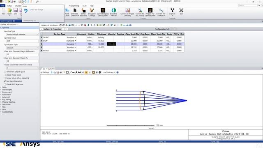Close the 1: Layout tab
The width and height of the screenshot is (263, 148).
click(x=54, y=69)
